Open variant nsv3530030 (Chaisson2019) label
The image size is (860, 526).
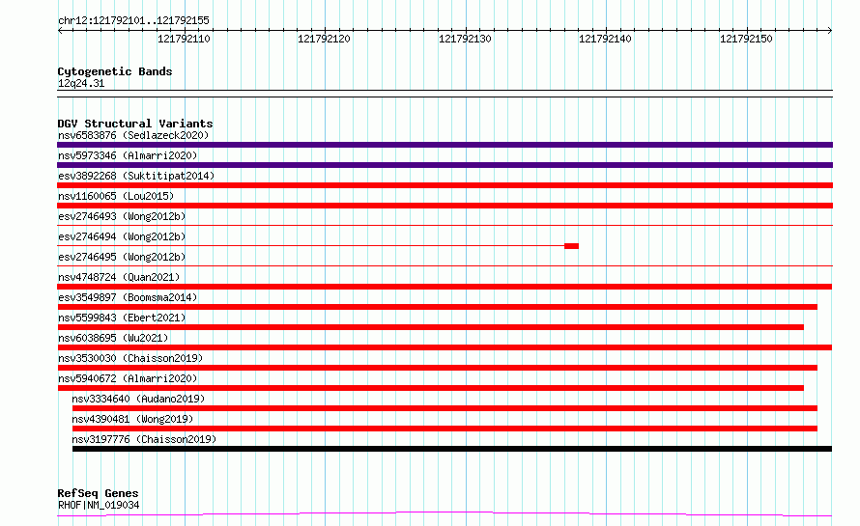click(x=130, y=358)
